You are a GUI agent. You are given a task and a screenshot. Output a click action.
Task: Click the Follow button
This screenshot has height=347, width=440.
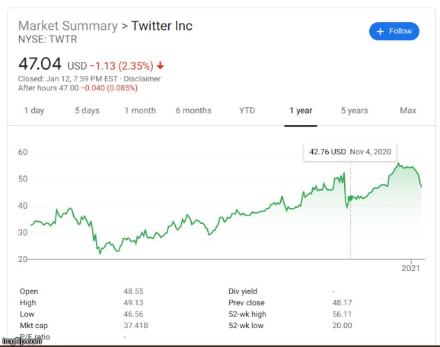394,31
